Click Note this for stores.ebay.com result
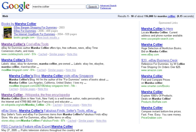Screen dimensions: 196x132 101,121
